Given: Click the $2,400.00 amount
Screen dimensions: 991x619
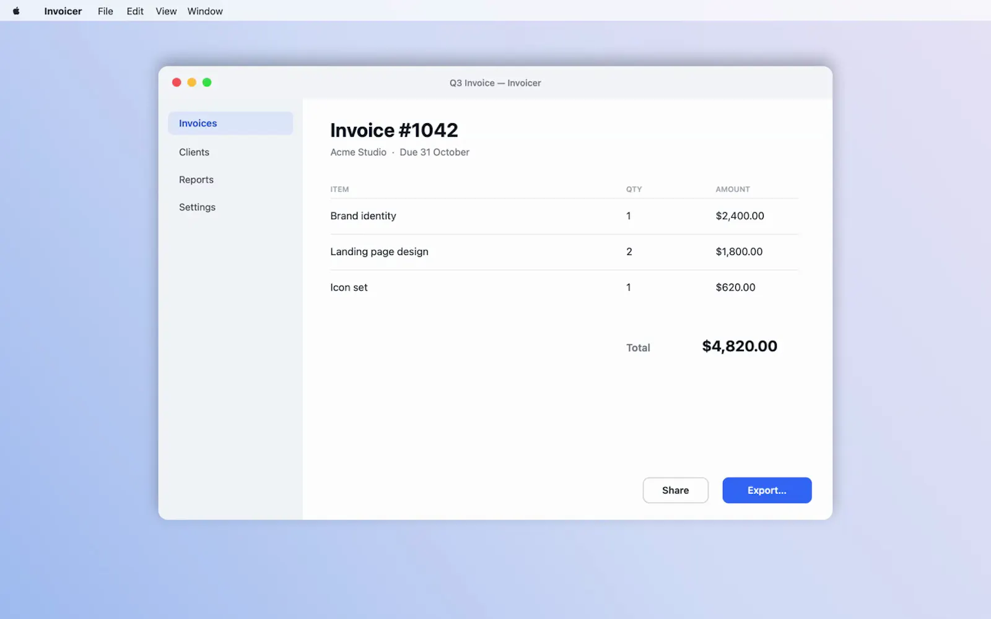Looking at the screenshot, I should [740, 216].
